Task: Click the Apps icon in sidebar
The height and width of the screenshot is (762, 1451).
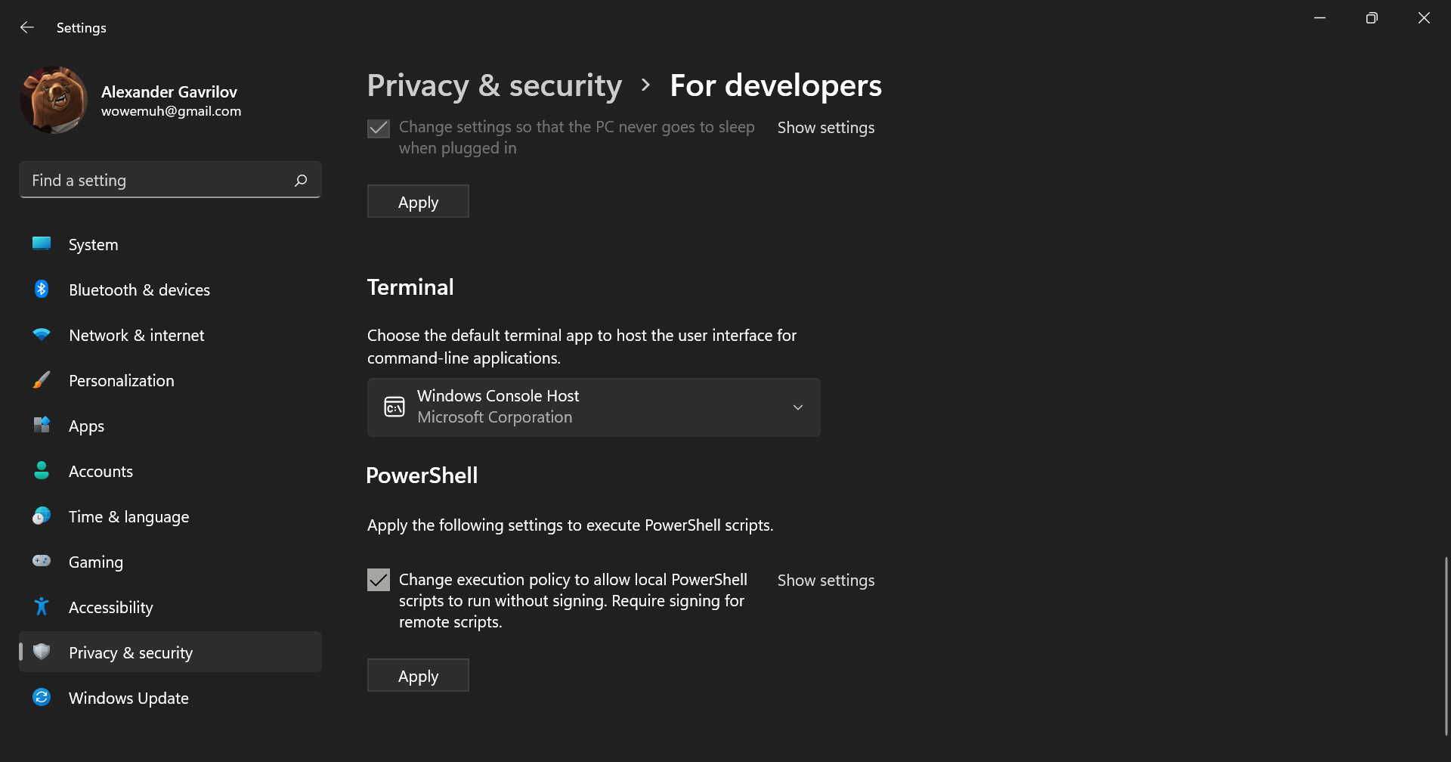Action: tap(42, 425)
